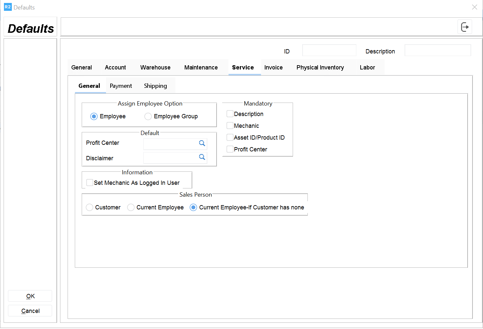Open the Shipping sub-tab
Image resolution: width=483 pixels, height=329 pixels.
coord(155,86)
